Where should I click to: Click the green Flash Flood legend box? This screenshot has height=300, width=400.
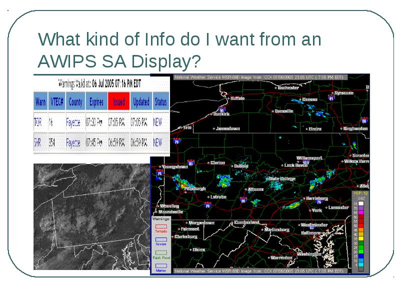161,253
